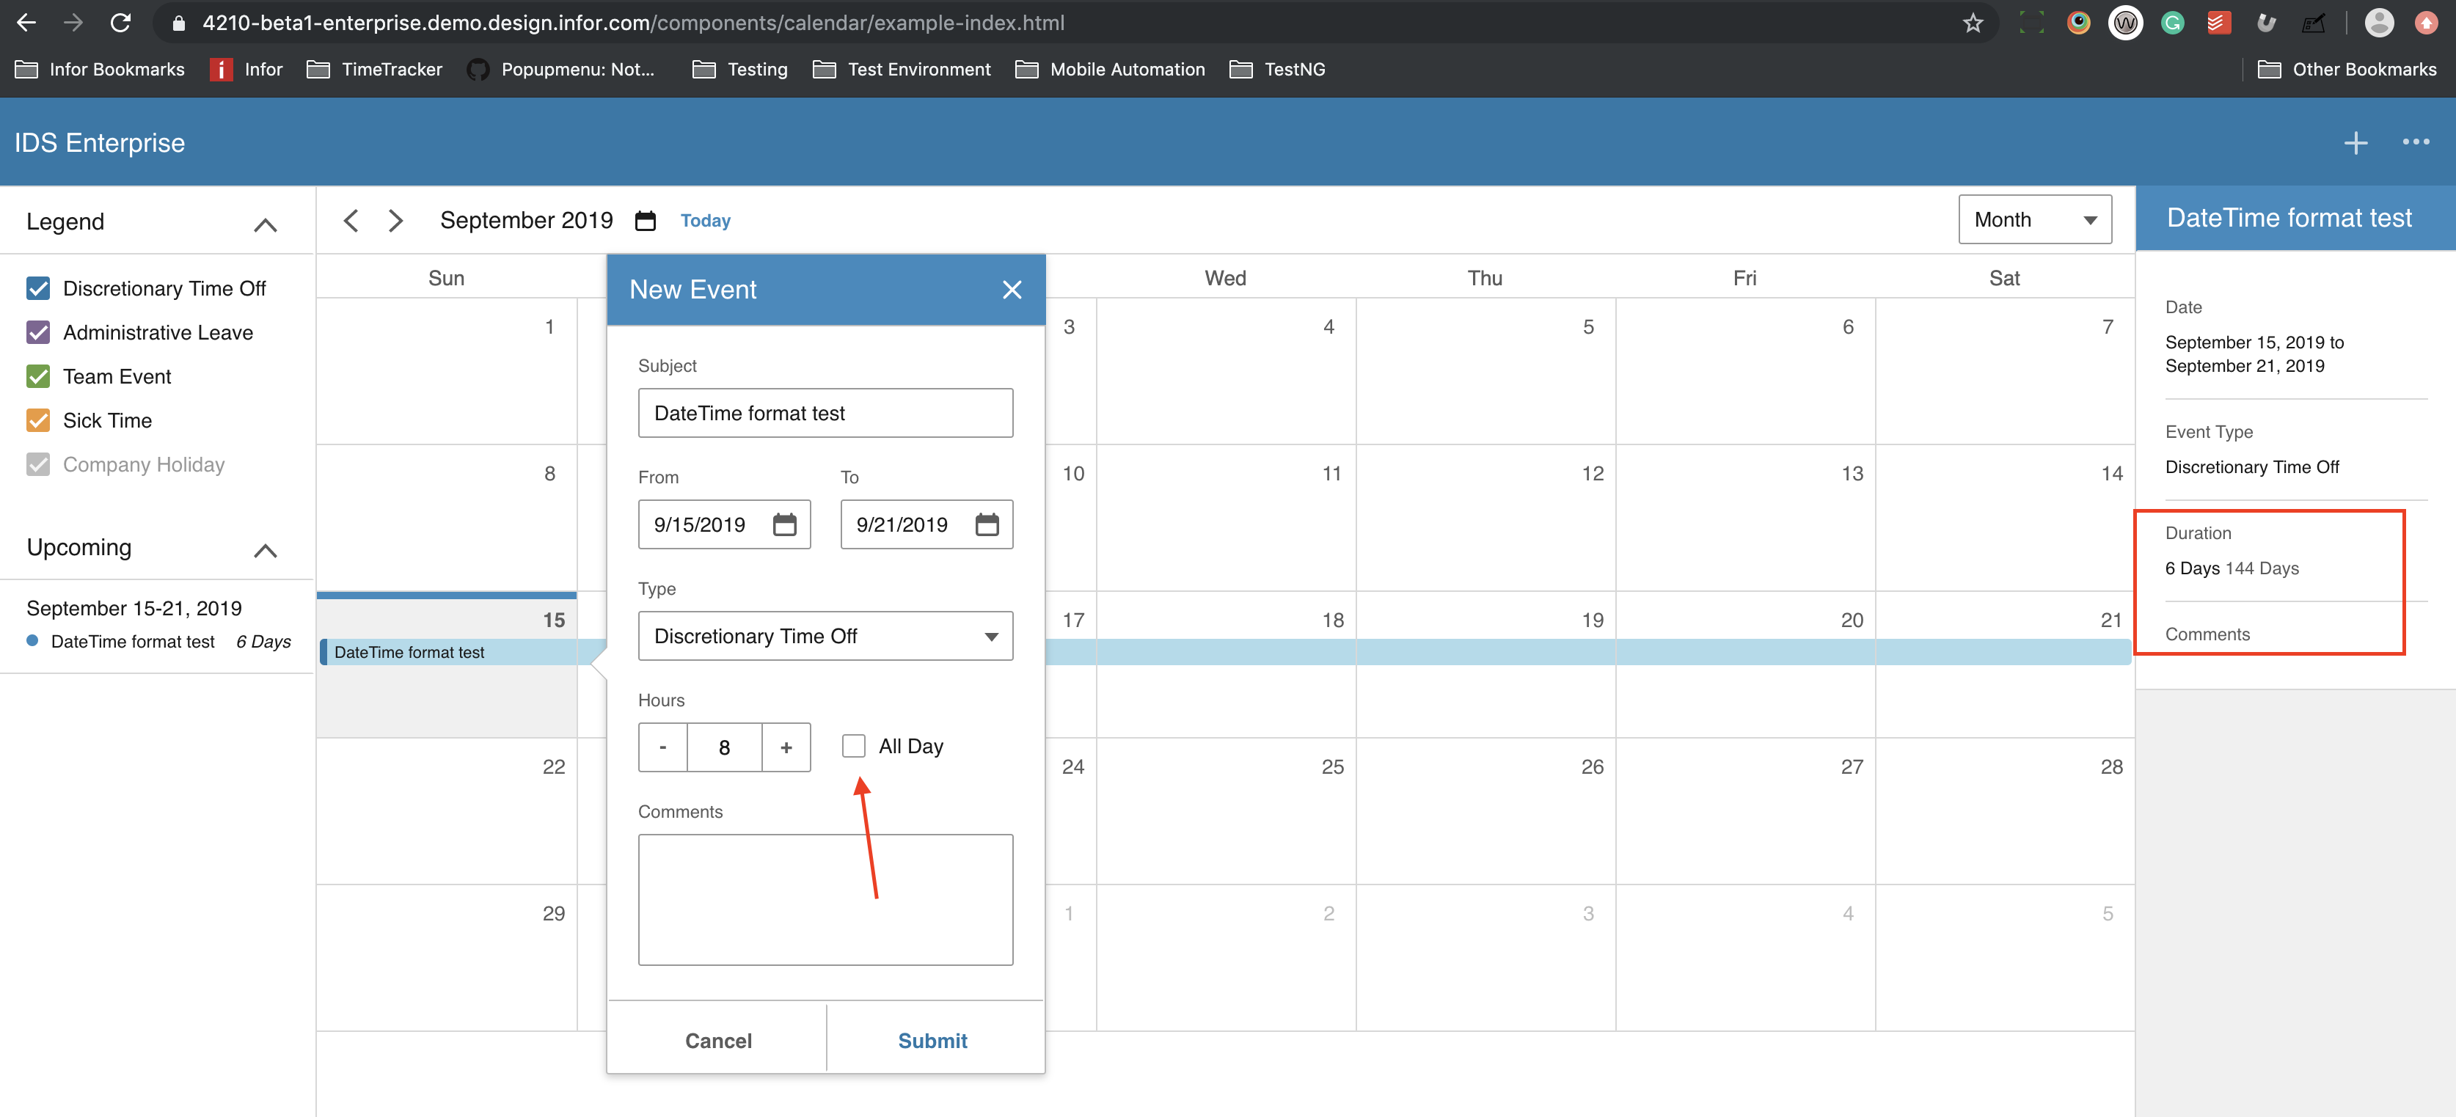Viewport: 2456px width, 1117px height.
Task: Open the Month view dropdown
Action: tap(2033, 220)
